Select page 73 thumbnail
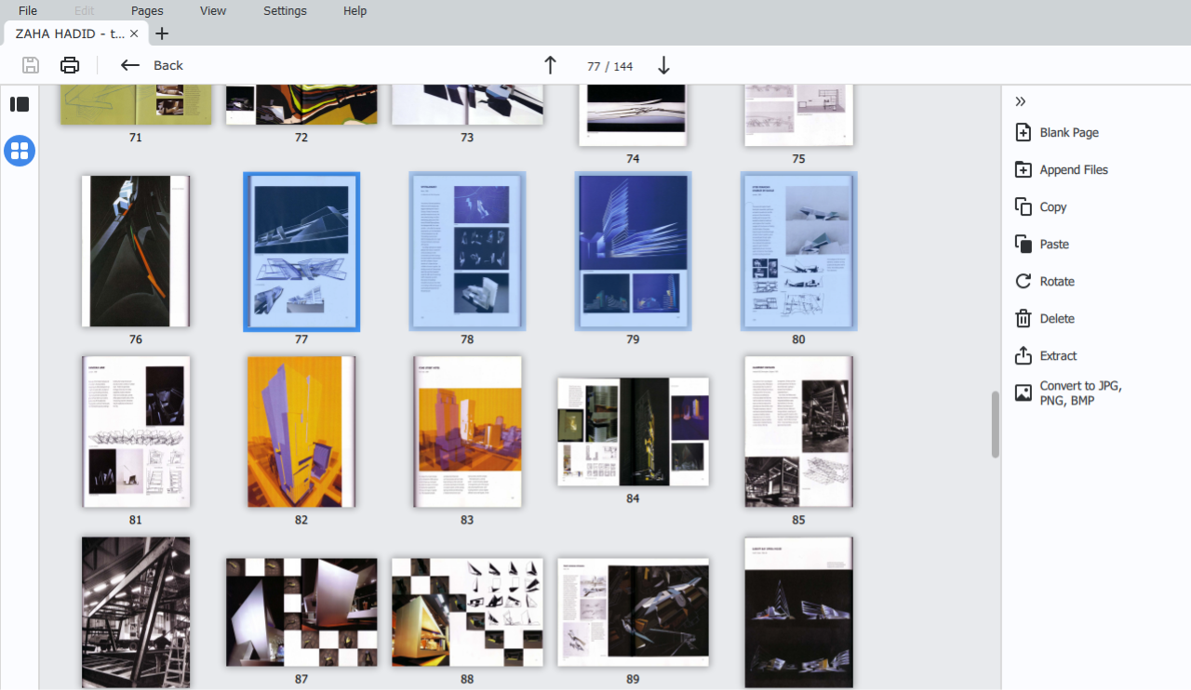 pos(467,104)
